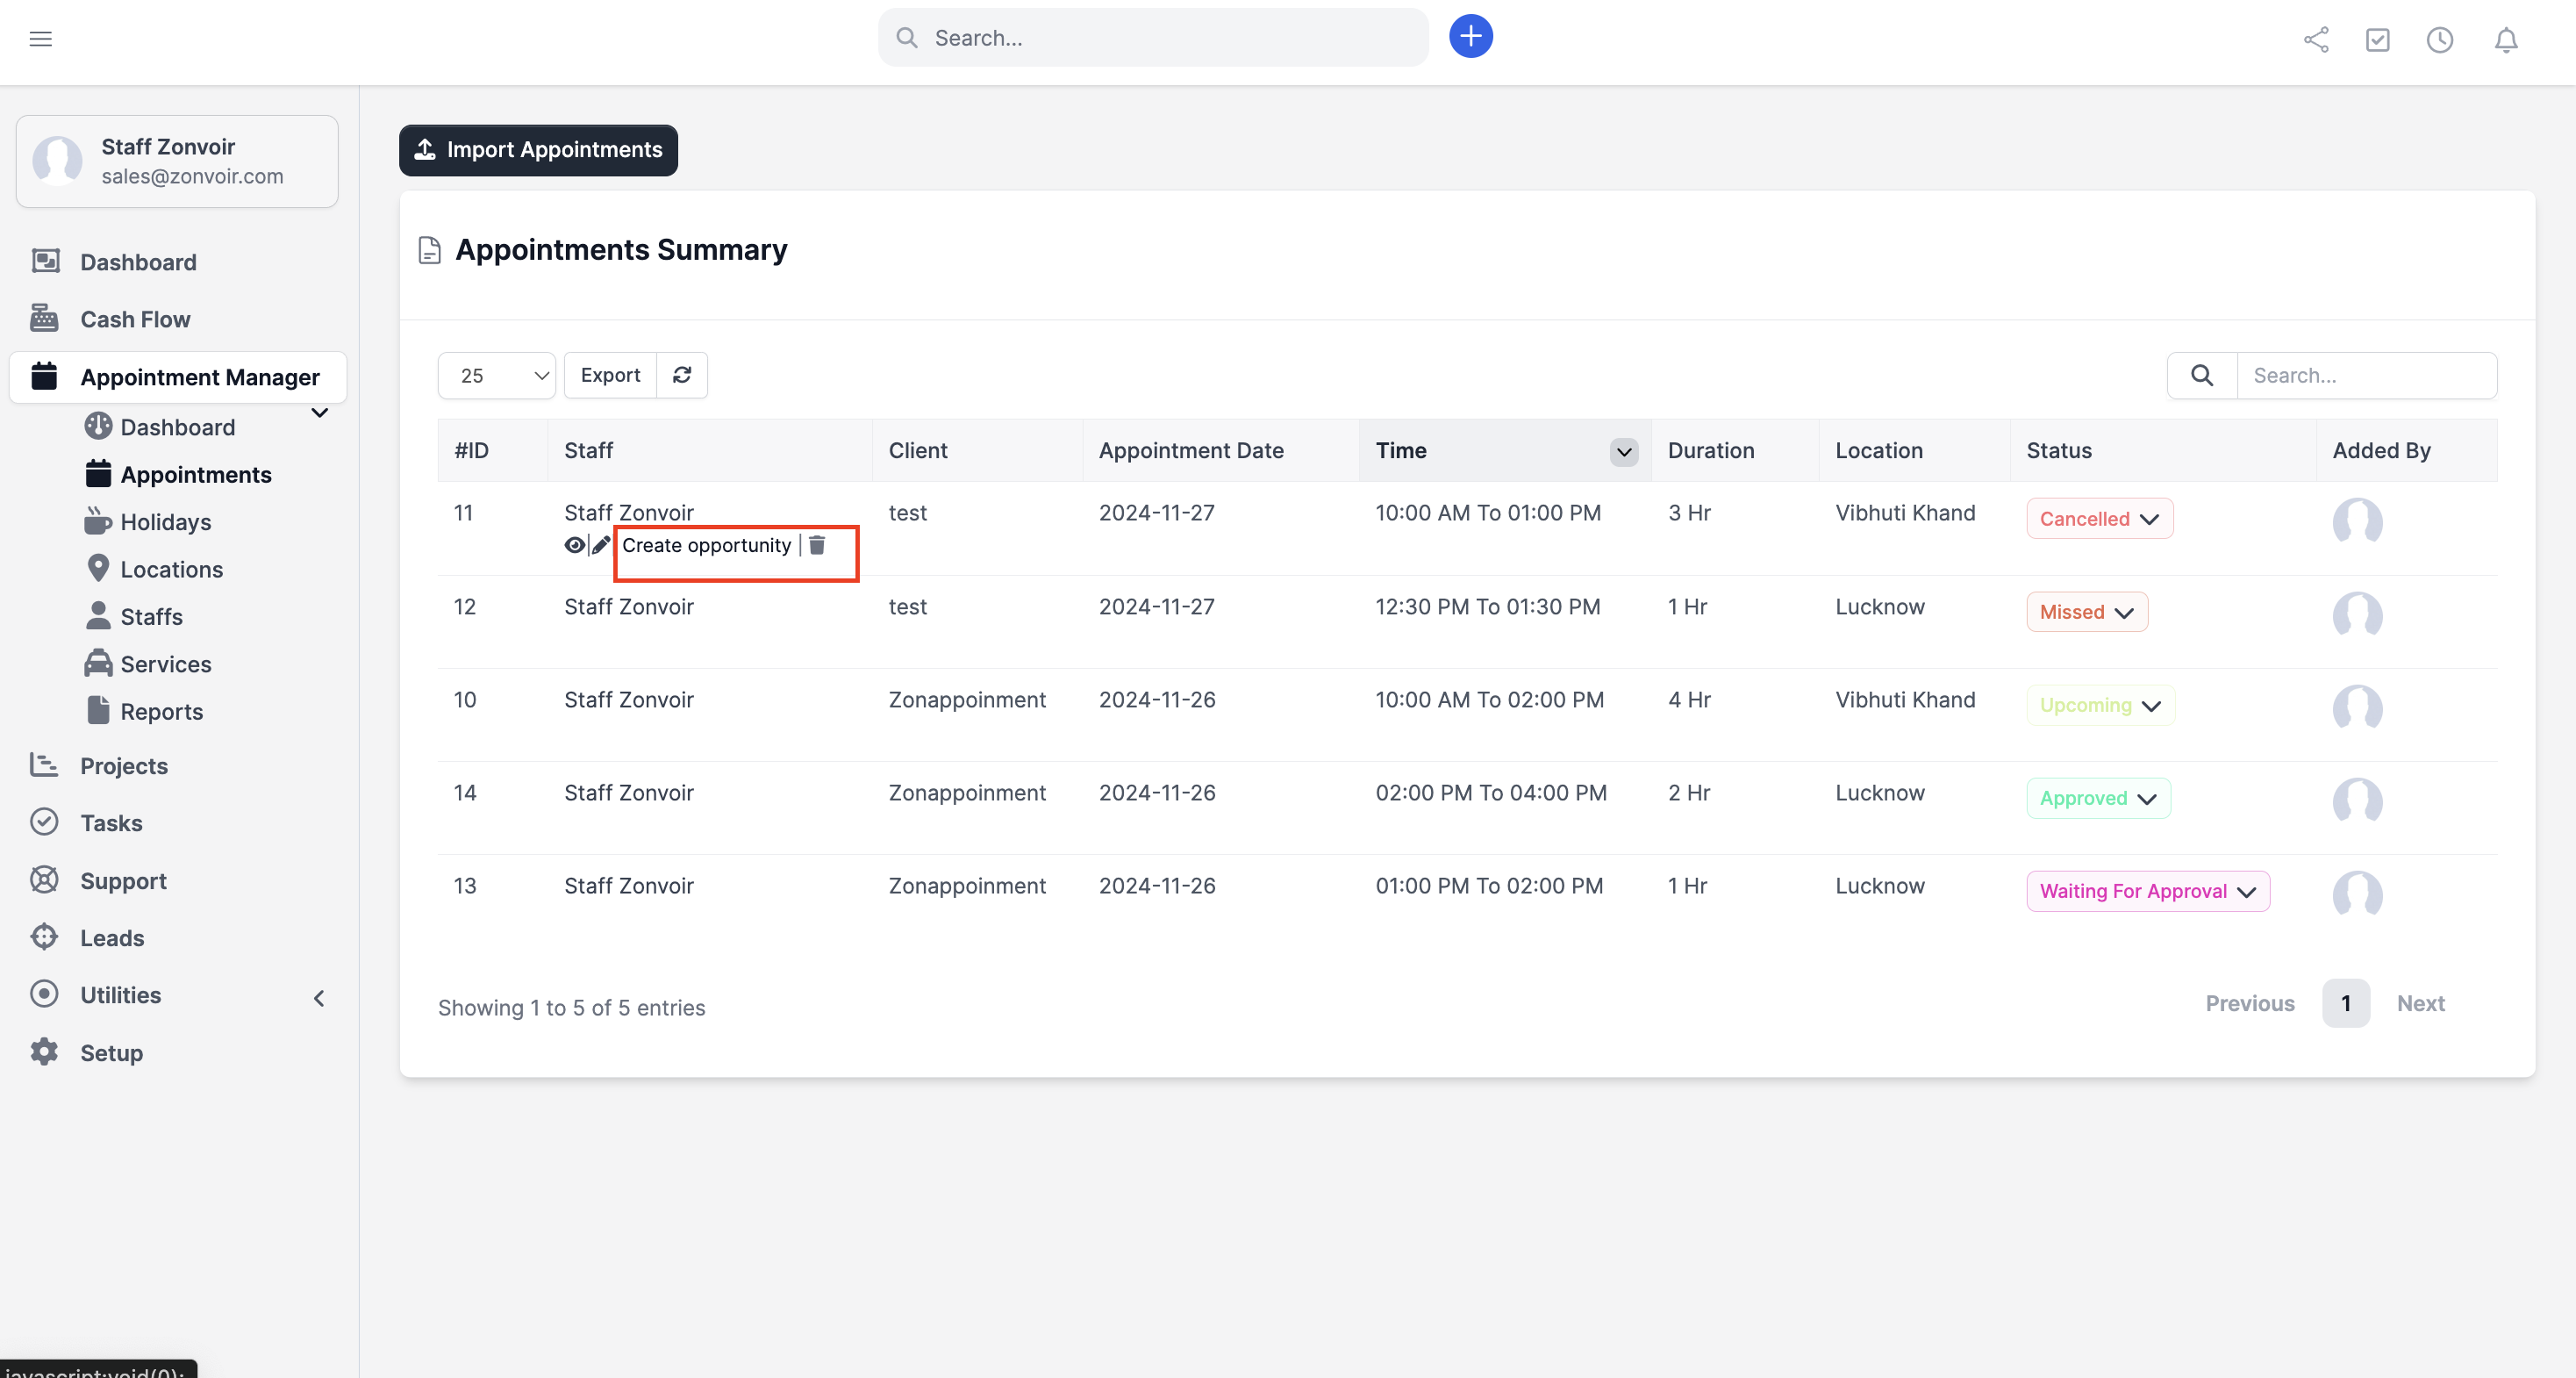Click the Holidays calendar icon
The height and width of the screenshot is (1378, 2576).
pyautogui.click(x=99, y=520)
